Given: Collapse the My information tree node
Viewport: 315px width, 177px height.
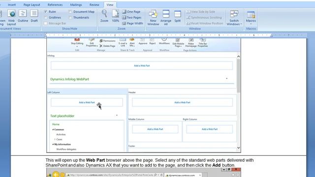Looking at the screenshot, I should (53, 144).
